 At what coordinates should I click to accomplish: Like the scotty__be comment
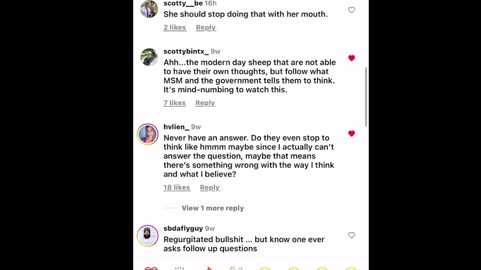point(351,10)
